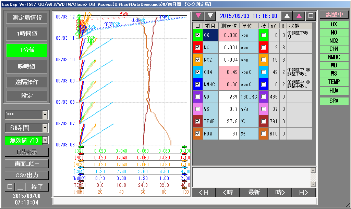
Task: Click the square window button left of 終了
Action: point(10,187)
